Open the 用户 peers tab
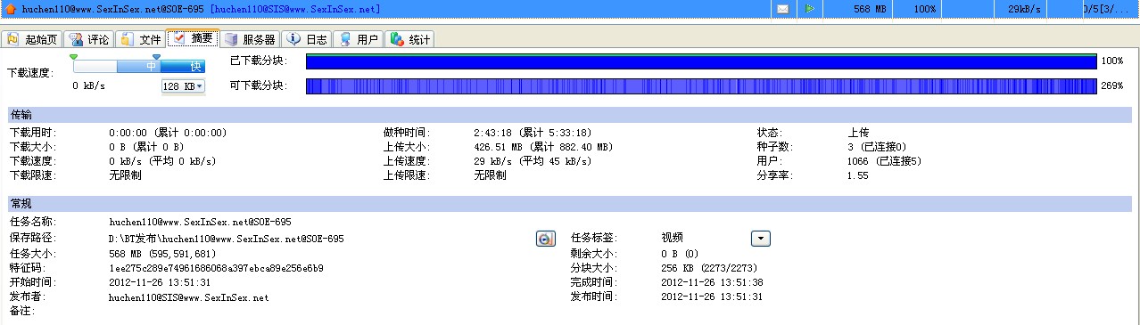The height and width of the screenshot is (325, 1140). point(359,39)
